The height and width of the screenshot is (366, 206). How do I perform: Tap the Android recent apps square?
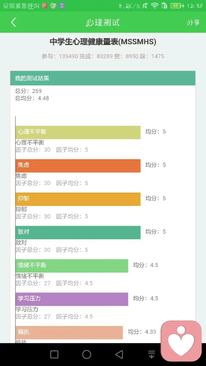click(54, 354)
